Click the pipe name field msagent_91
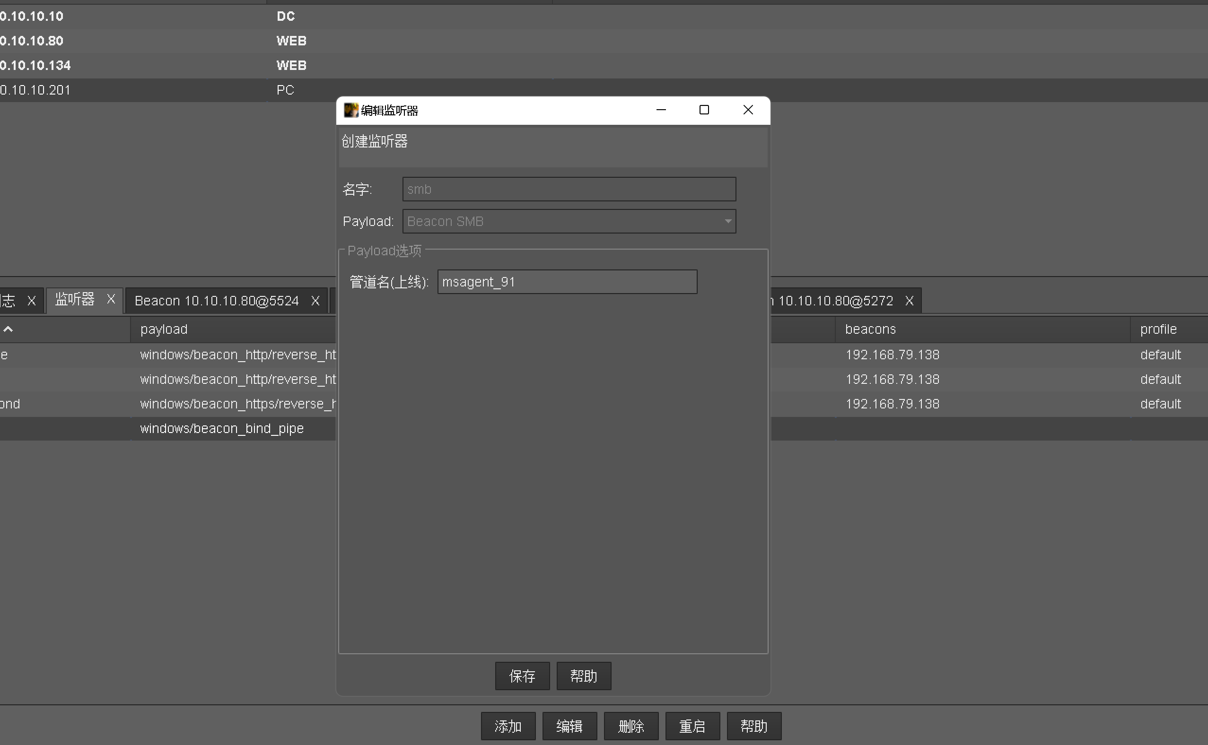Screen dimensions: 1208x745 pyautogui.click(x=567, y=282)
